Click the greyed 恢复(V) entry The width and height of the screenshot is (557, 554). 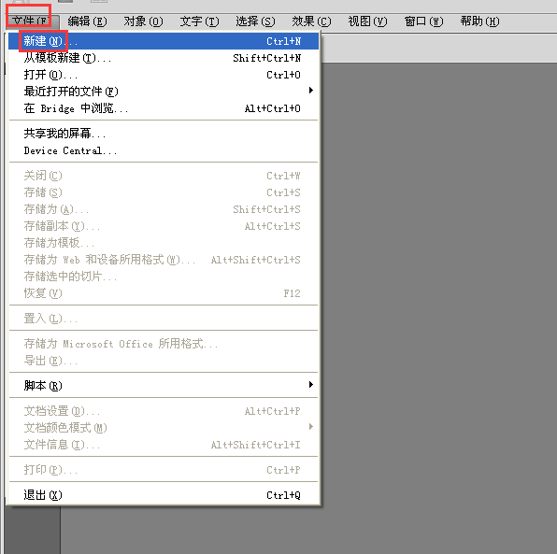[x=164, y=293]
